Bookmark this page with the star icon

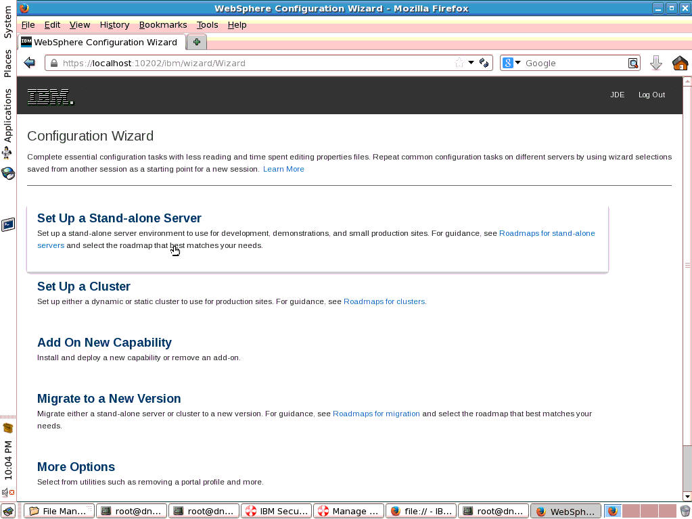[x=459, y=63]
